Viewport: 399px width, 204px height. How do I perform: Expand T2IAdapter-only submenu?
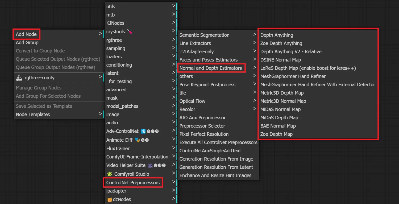coord(218,51)
